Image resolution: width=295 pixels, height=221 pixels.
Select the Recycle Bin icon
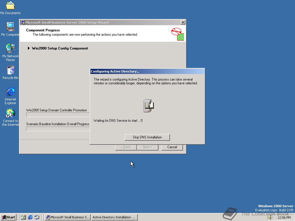pyautogui.click(x=11, y=72)
